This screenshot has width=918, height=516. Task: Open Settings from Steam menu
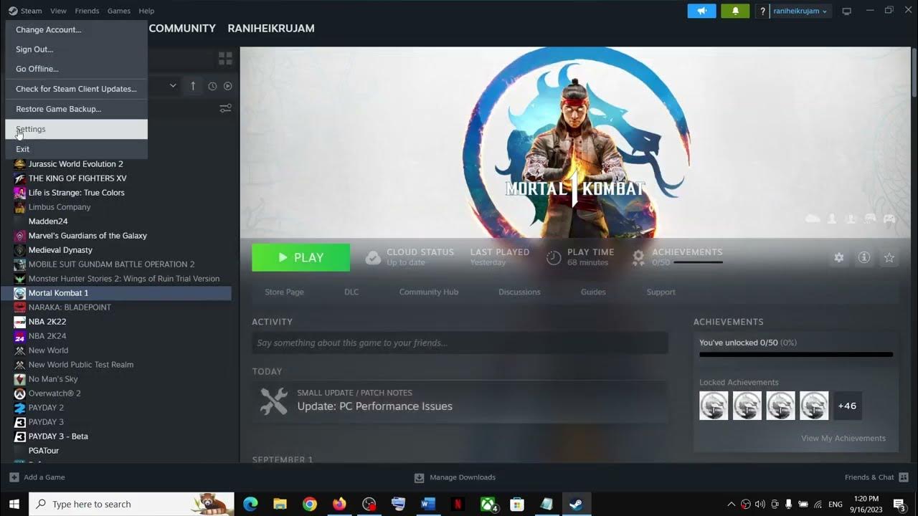(76, 129)
